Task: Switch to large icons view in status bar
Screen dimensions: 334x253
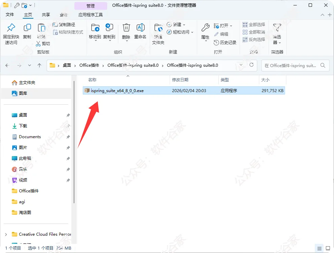Action: (x=328, y=248)
